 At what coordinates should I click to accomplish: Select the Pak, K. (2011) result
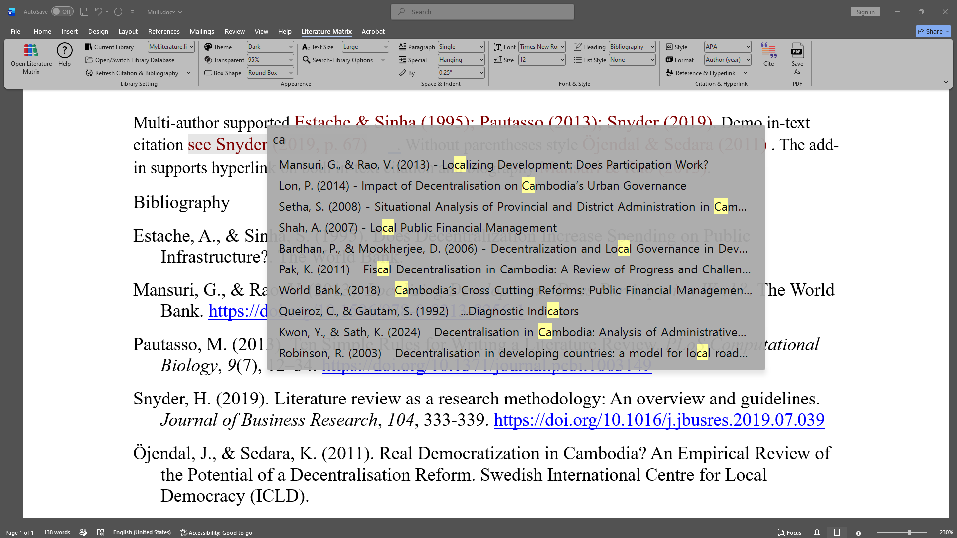(x=515, y=269)
